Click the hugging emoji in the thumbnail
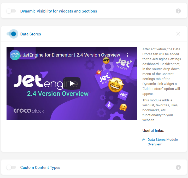The image size is (188, 178). pos(123,107)
